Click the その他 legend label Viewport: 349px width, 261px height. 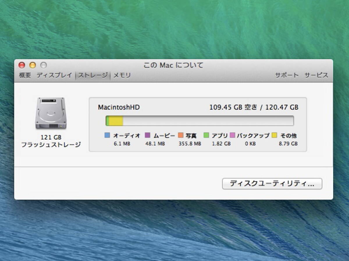point(289,135)
